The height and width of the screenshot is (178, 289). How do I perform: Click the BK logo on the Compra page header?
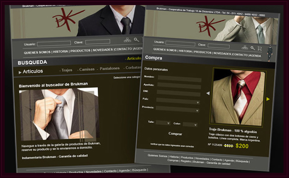(210, 26)
